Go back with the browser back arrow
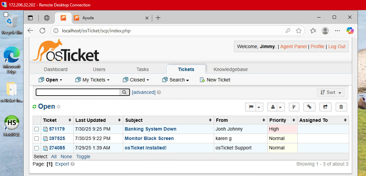The height and width of the screenshot is (176, 366). coord(30,31)
